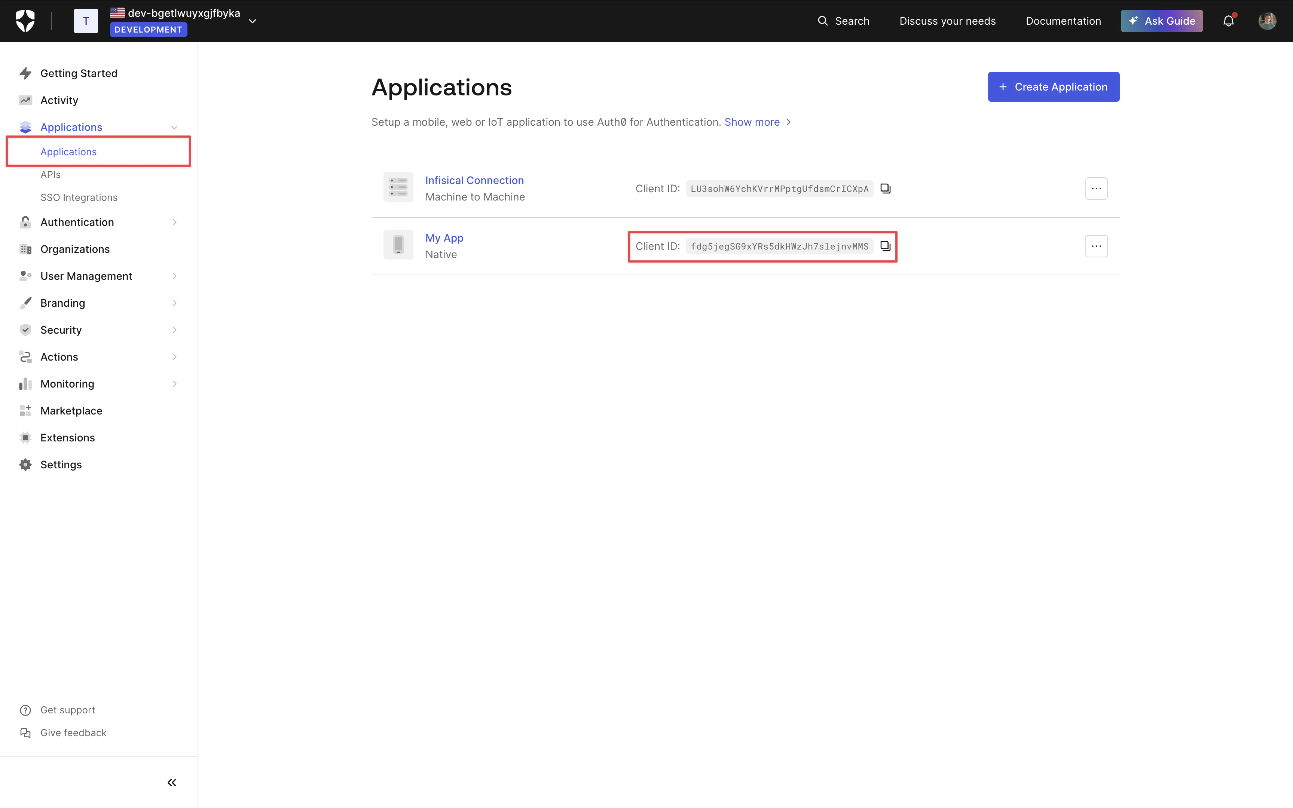Click the Give feedback chat icon
This screenshot has width=1293, height=808.
click(x=25, y=733)
